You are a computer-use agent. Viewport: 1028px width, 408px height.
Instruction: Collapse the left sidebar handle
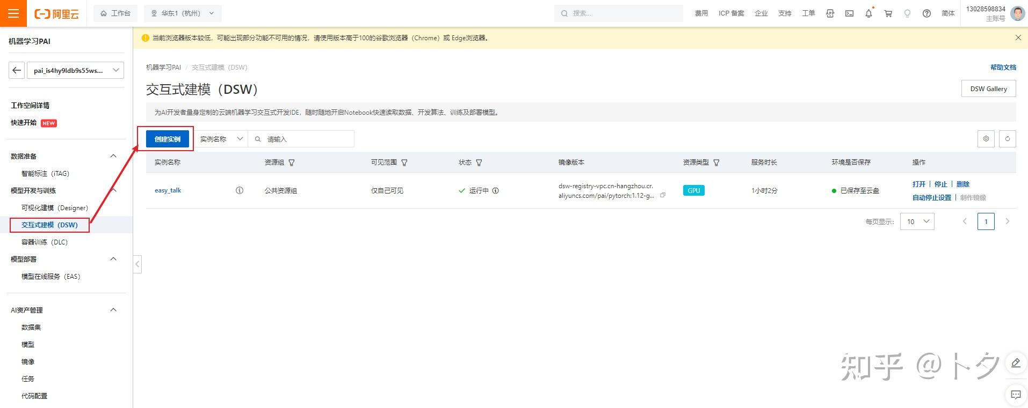pyautogui.click(x=137, y=264)
